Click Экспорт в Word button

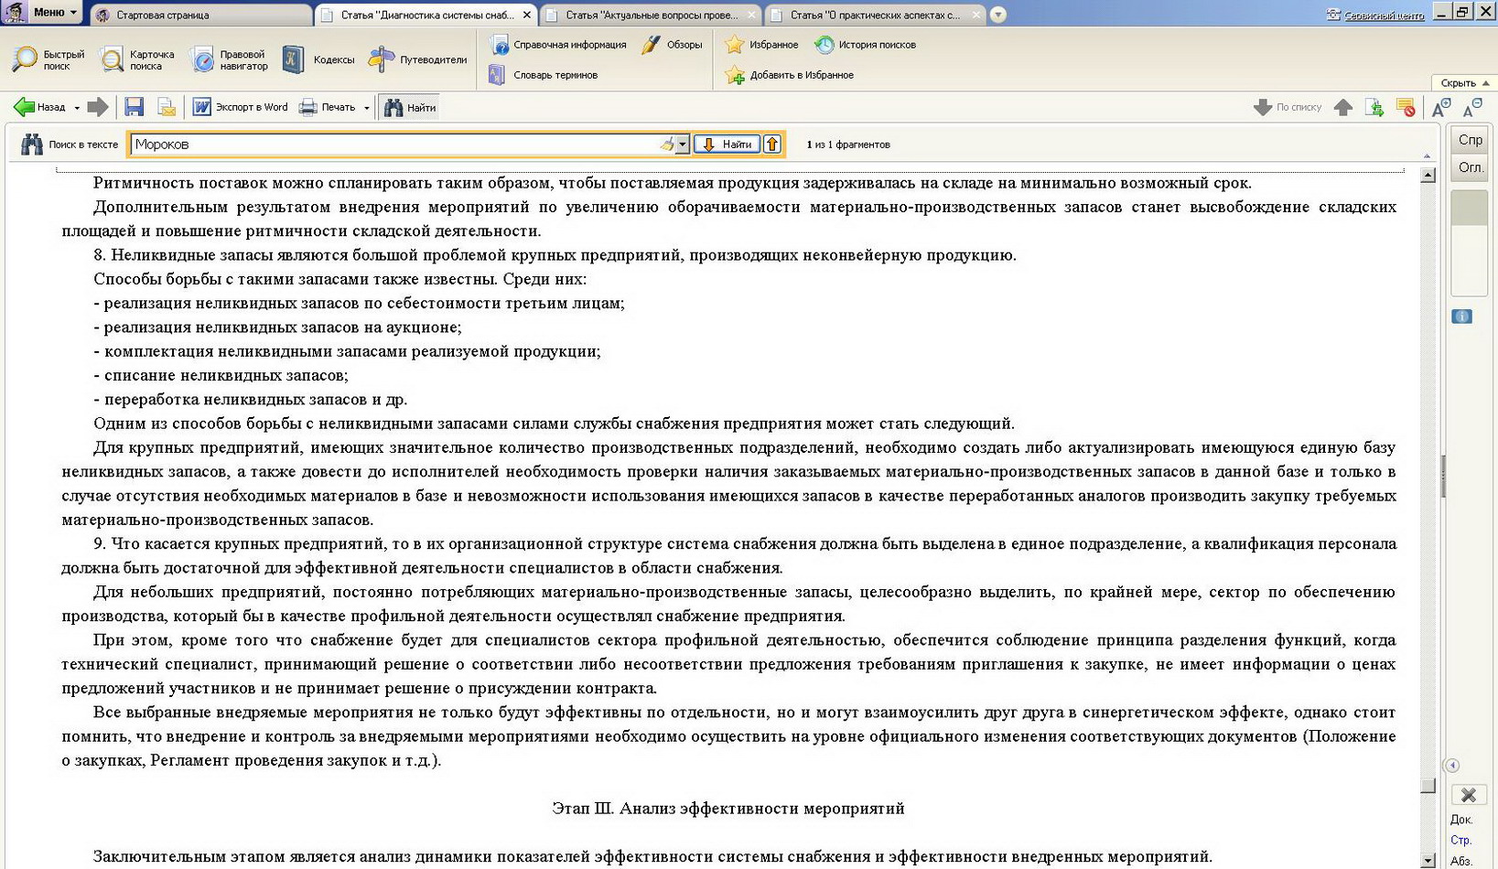[240, 107]
